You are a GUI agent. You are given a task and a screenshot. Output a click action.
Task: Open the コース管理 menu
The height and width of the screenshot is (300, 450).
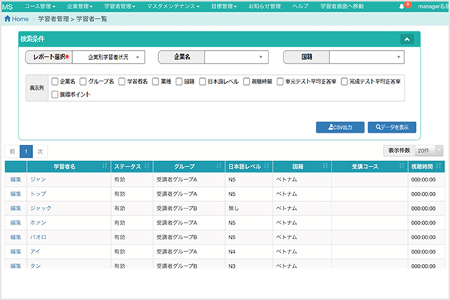[x=38, y=6]
